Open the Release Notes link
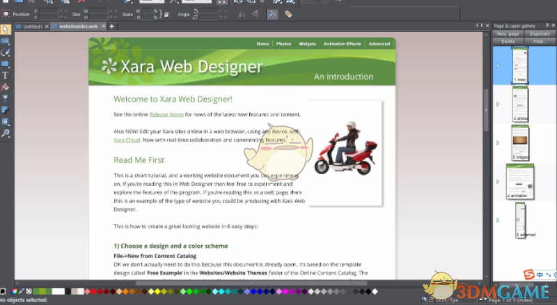Screen dimensions: 557x305 (166, 114)
